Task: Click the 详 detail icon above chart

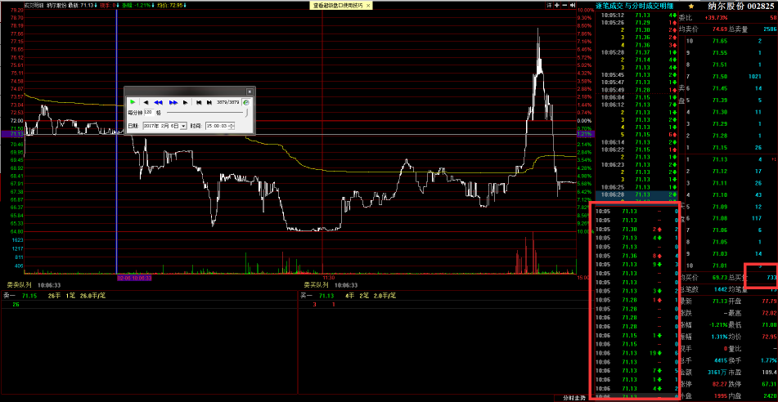Action: pos(549,5)
